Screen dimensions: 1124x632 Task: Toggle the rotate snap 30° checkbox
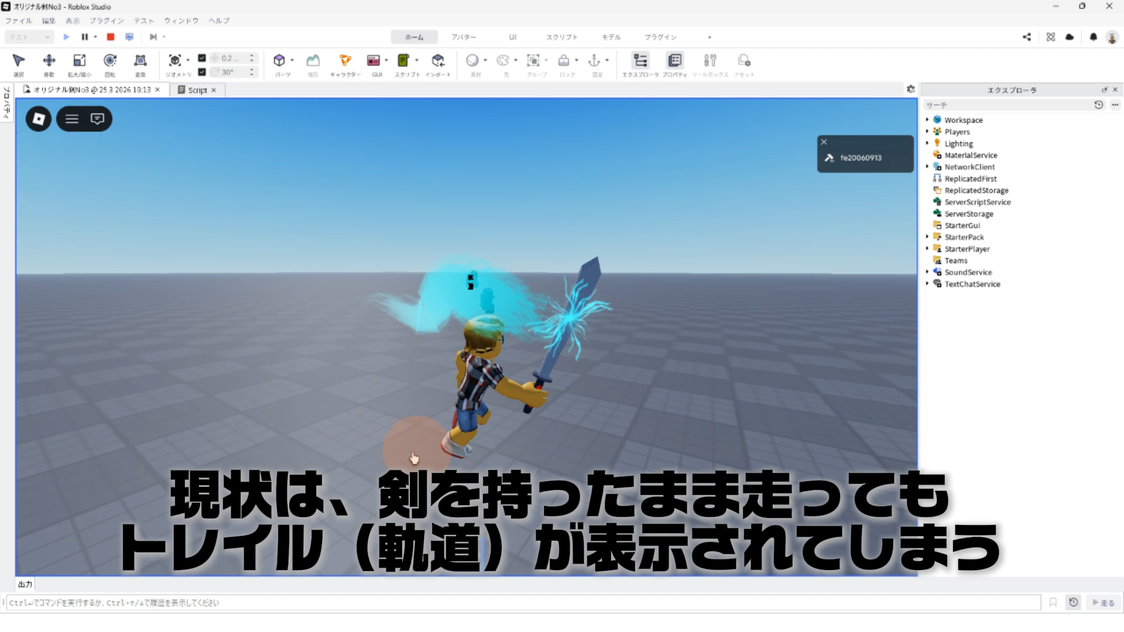(x=202, y=72)
